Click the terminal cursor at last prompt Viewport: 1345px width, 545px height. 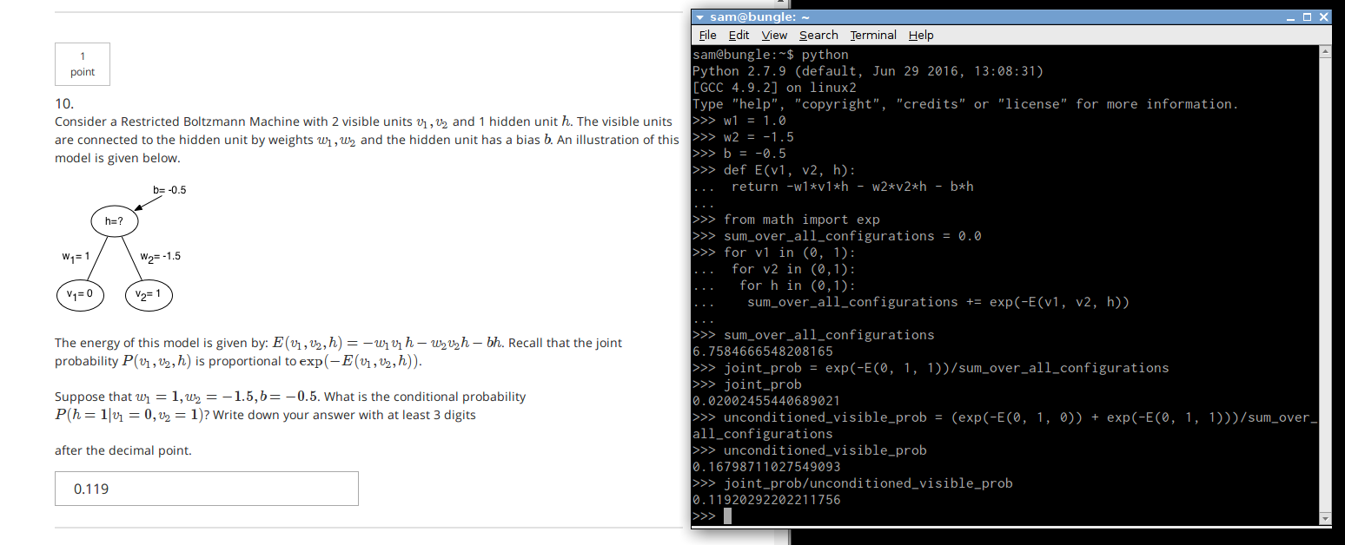728,516
